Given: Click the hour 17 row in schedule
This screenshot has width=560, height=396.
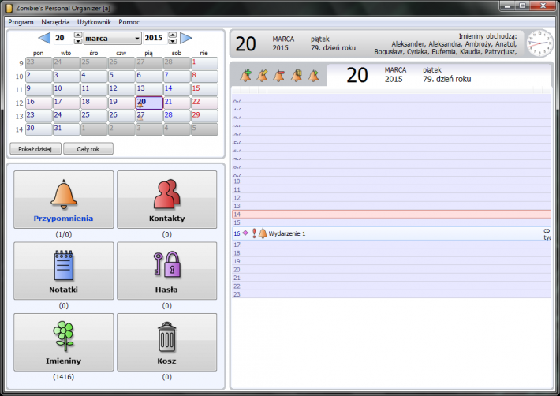Looking at the screenshot, I should click(391, 245).
